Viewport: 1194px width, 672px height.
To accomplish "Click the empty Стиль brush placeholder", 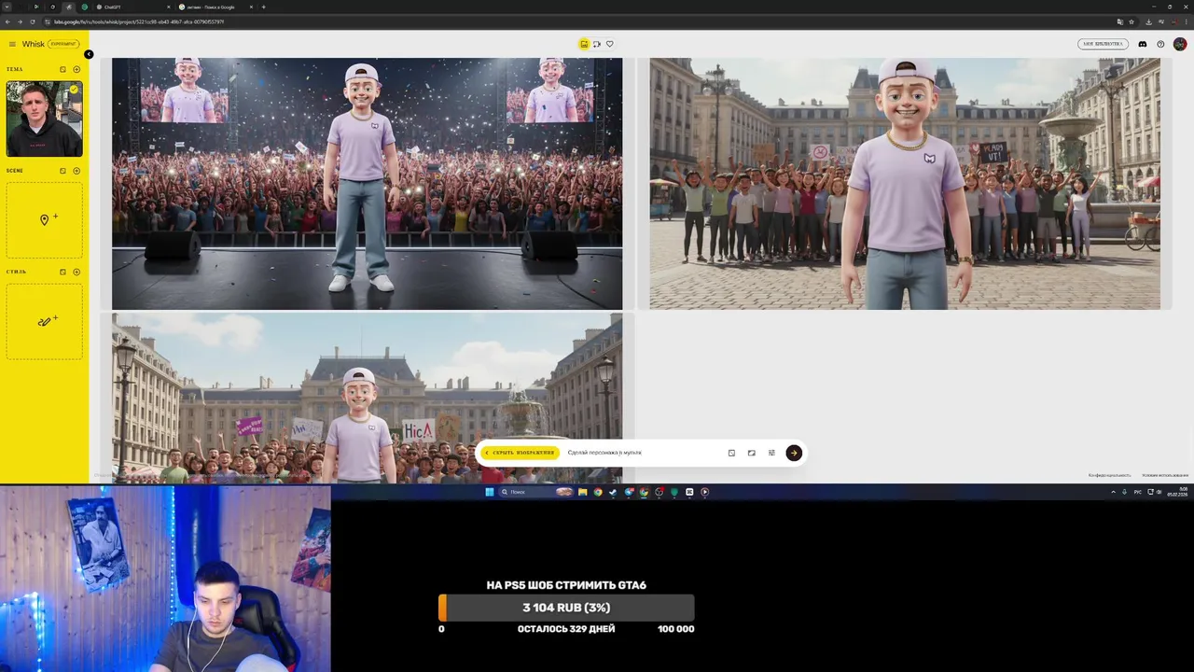I will 44,321.
